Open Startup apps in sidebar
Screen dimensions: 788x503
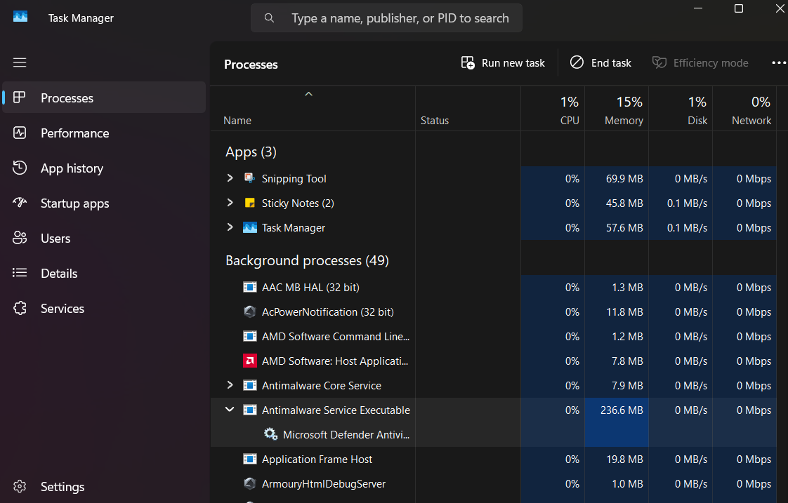coord(74,203)
